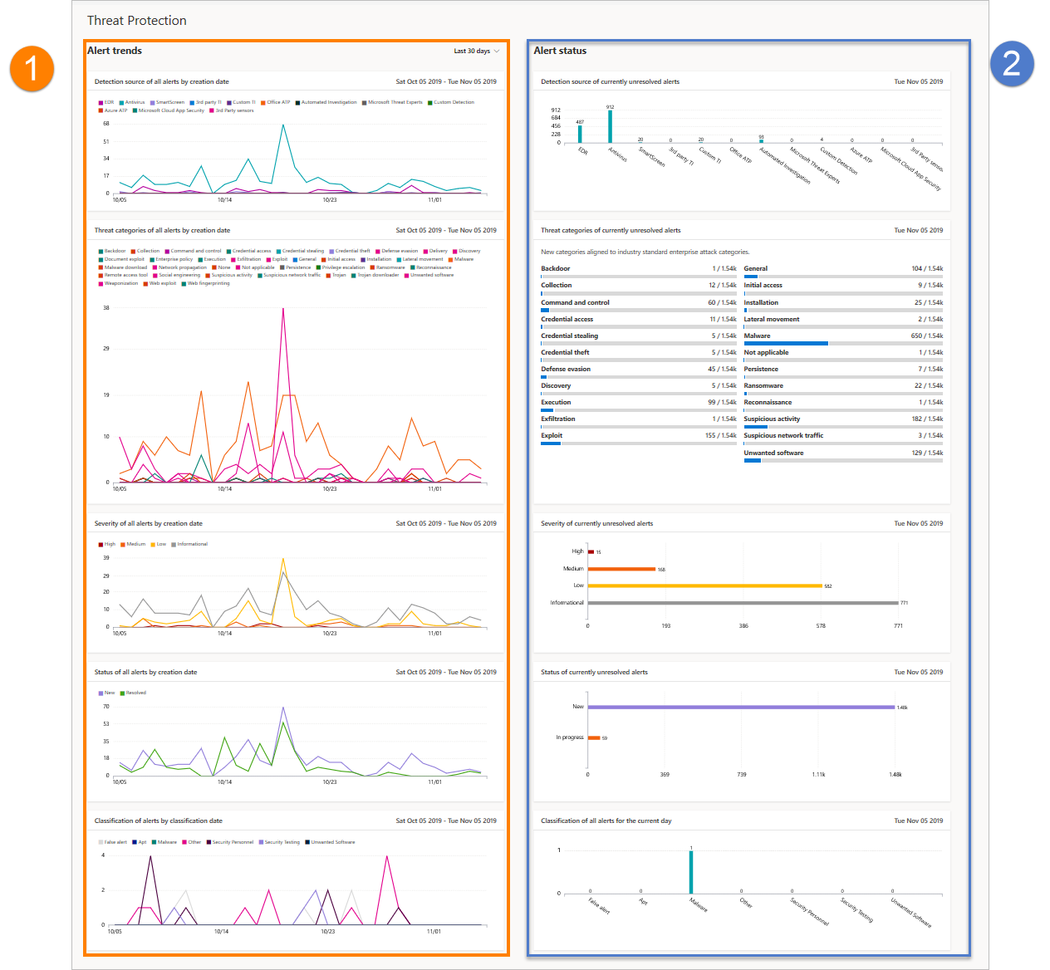Toggle the Resolved legend in status chart
Viewport: 1050px width, 970px height.
tap(135, 693)
